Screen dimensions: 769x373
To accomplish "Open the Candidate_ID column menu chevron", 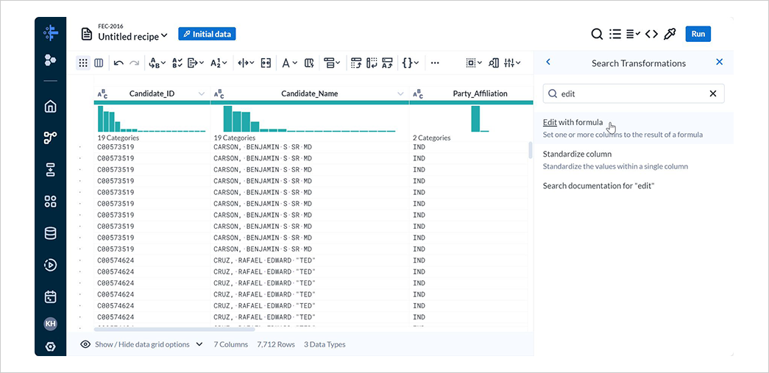I will 201,93.
